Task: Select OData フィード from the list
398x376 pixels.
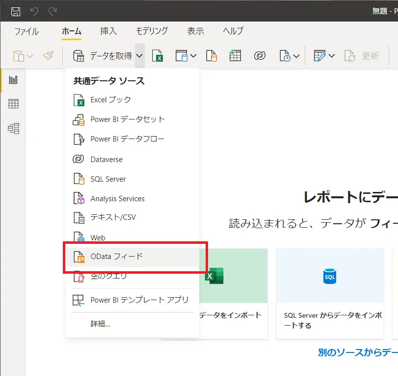Action: [x=132, y=257]
